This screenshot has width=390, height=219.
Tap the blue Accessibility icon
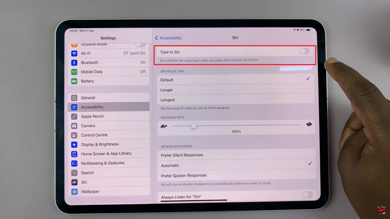74,107
